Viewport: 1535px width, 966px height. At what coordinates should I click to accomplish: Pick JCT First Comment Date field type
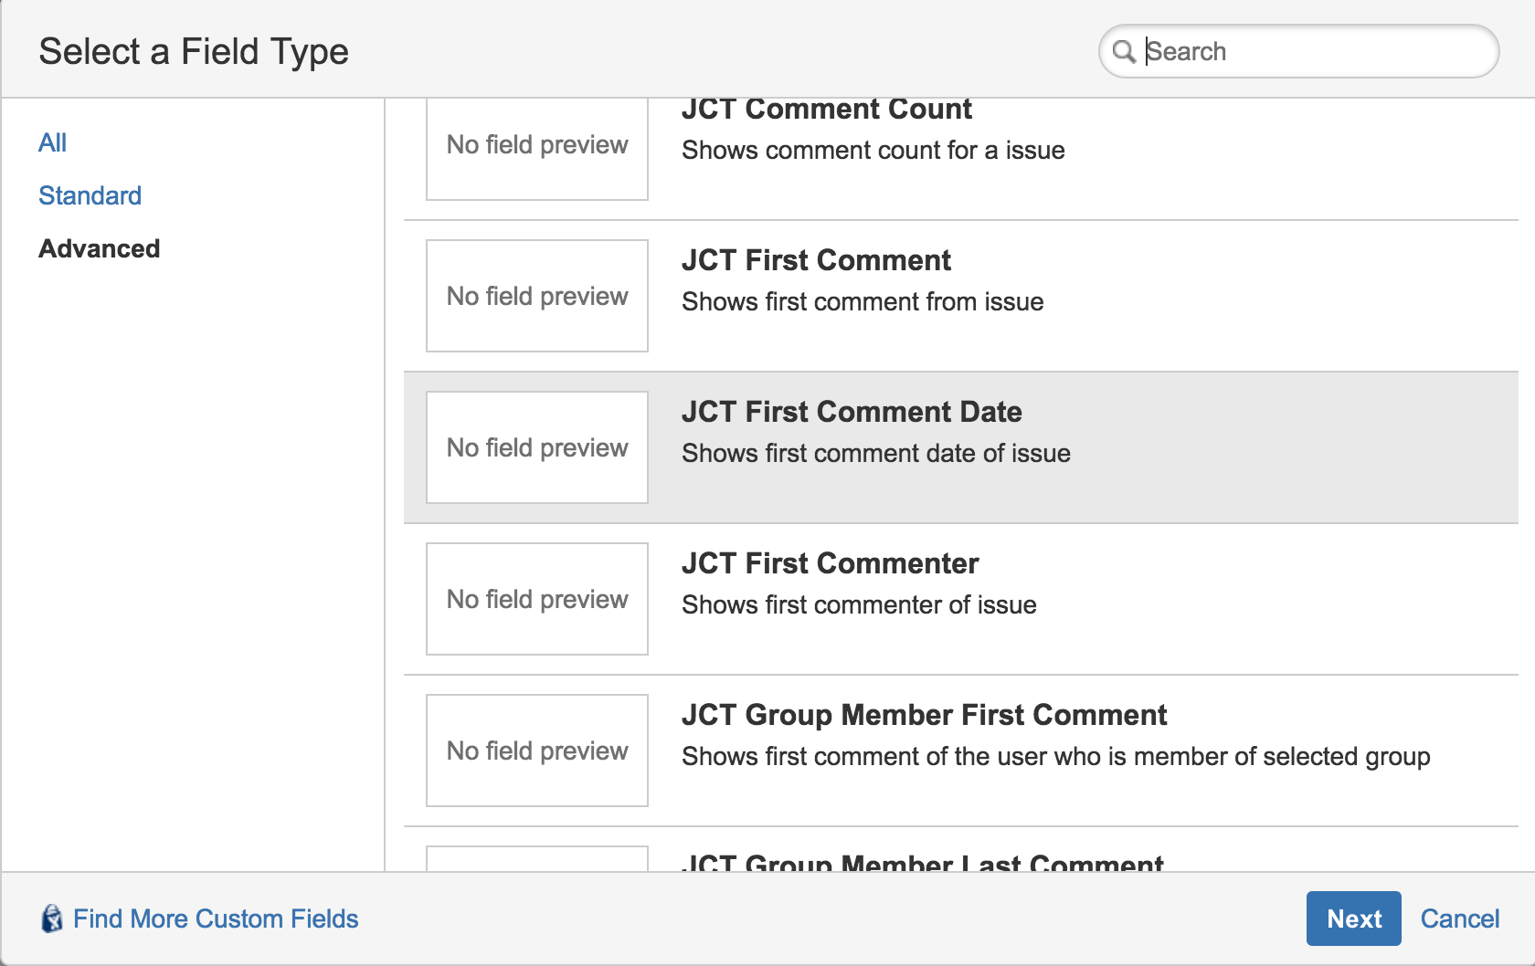[961, 447]
